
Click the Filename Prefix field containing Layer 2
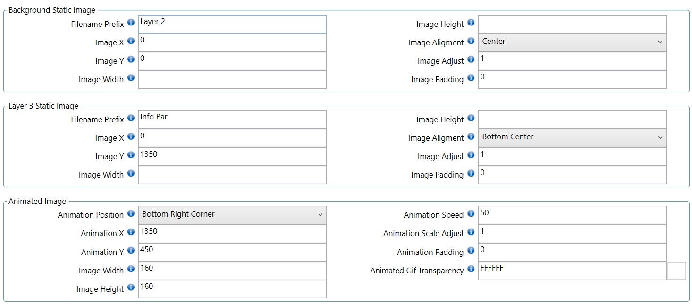pyautogui.click(x=232, y=24)
